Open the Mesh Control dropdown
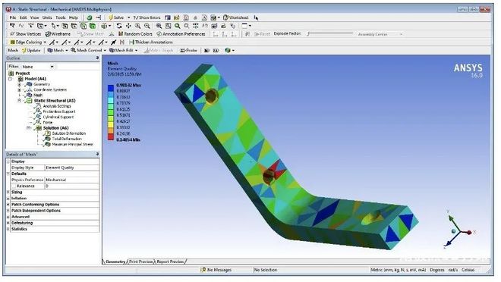 click(x=105, y=50)
